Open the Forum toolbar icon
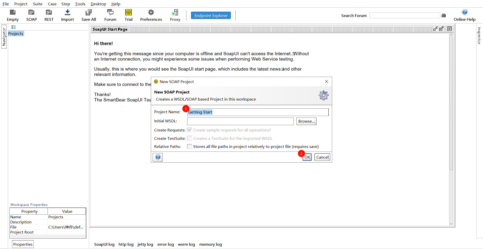483x249 pixels. click(110, 15)
